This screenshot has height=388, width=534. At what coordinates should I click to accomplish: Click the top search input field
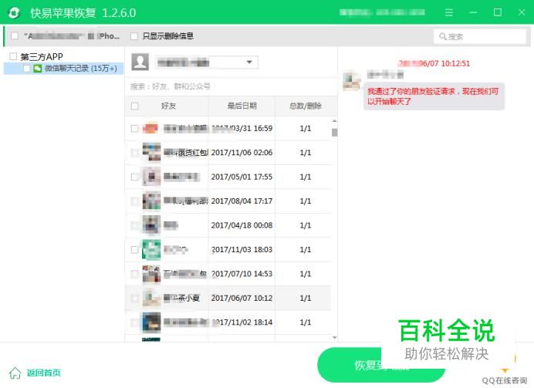[x=480, y=36]
